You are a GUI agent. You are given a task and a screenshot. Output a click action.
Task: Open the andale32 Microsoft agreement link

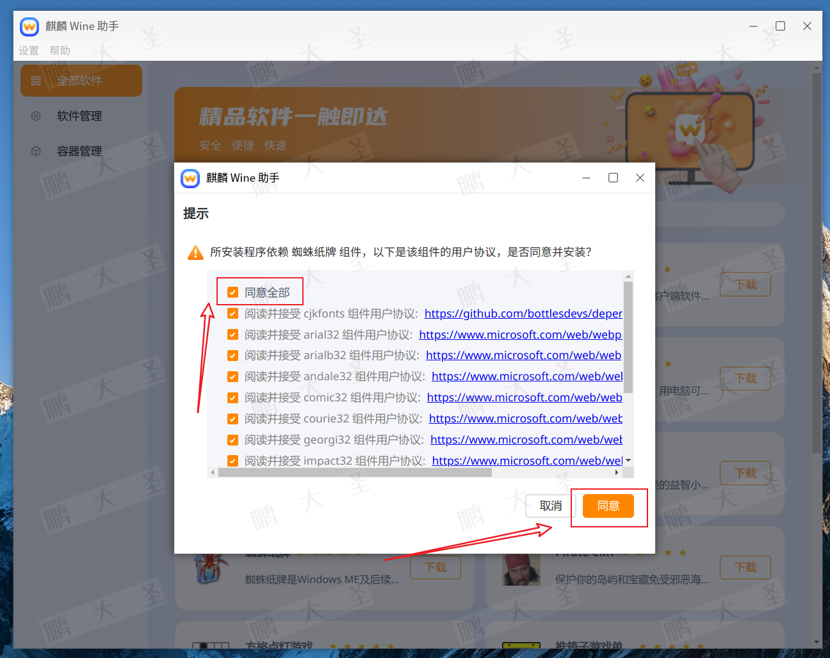click(527, 376)
